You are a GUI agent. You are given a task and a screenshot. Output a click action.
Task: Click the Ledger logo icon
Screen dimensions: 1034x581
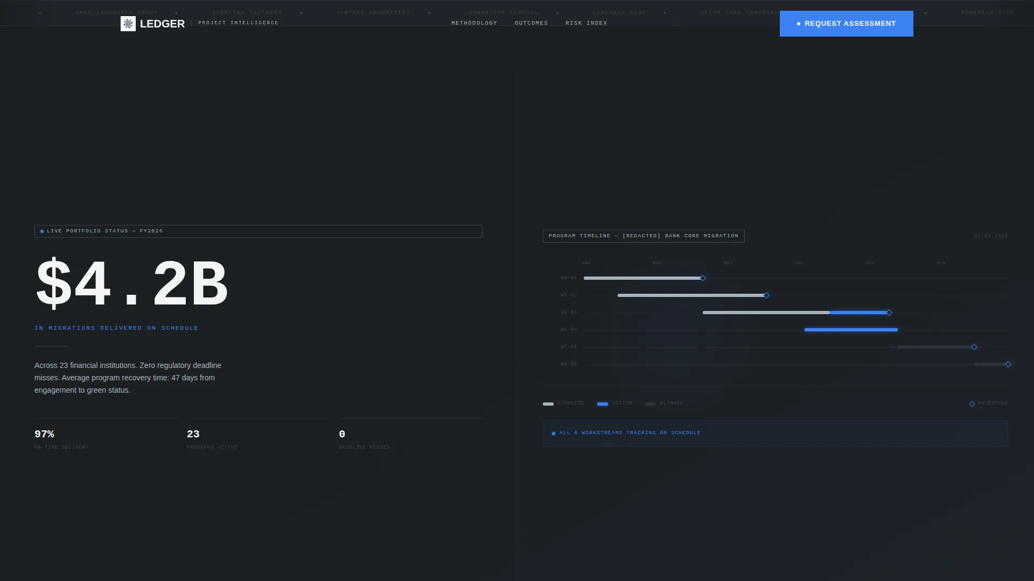[x=128, y=24]
